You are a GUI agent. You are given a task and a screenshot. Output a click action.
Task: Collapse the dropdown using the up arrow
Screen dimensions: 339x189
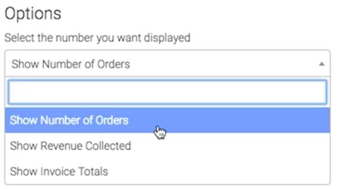[x=322, y=64]
